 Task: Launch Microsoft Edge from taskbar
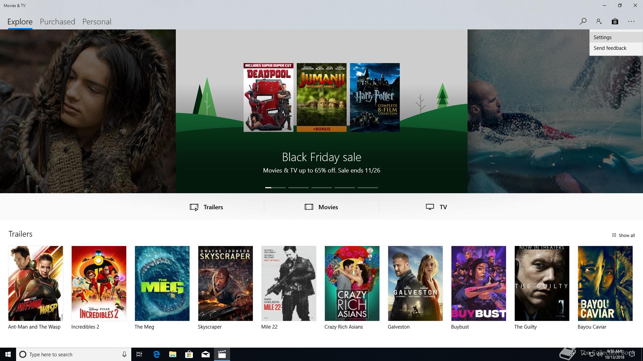pyautogui.click(x=156, y=354)
